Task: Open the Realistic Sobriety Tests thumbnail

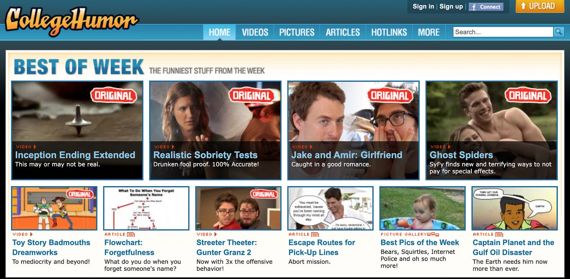Action: (x=215, y=114)
